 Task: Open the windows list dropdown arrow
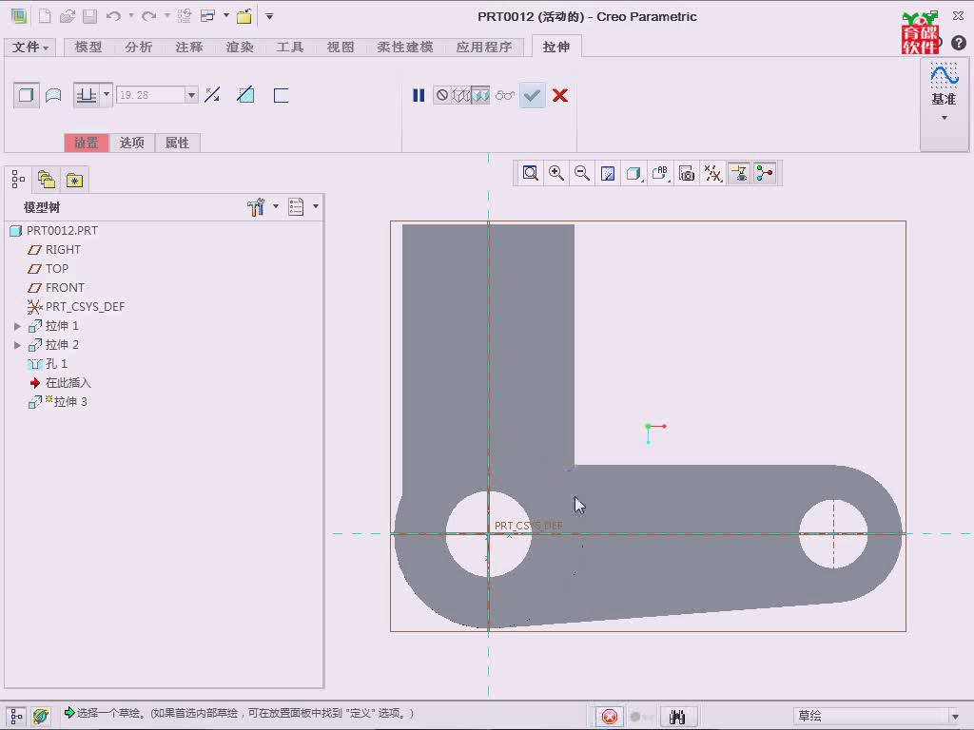point(226,15)
